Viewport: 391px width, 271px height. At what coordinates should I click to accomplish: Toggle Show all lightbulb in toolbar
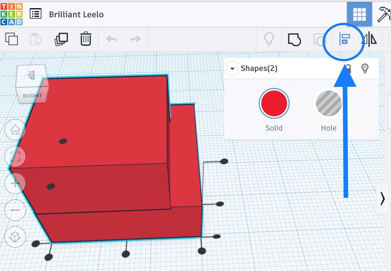pos(269,39)
